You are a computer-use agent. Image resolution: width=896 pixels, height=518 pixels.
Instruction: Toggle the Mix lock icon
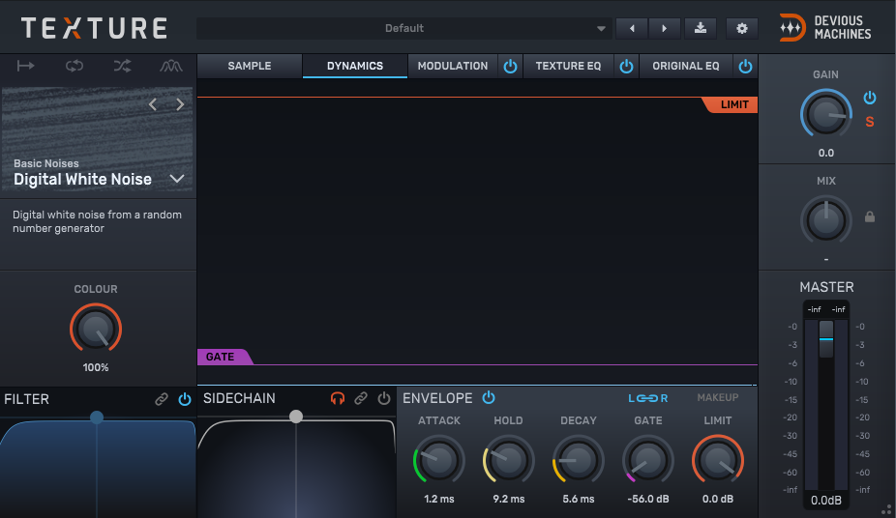(870, 216)
